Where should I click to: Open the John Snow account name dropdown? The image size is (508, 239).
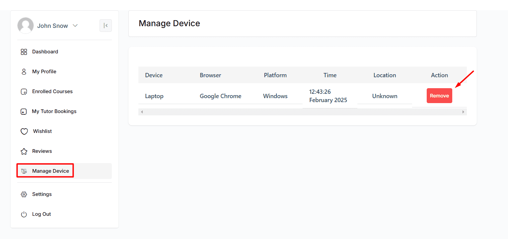coord(53,26)
